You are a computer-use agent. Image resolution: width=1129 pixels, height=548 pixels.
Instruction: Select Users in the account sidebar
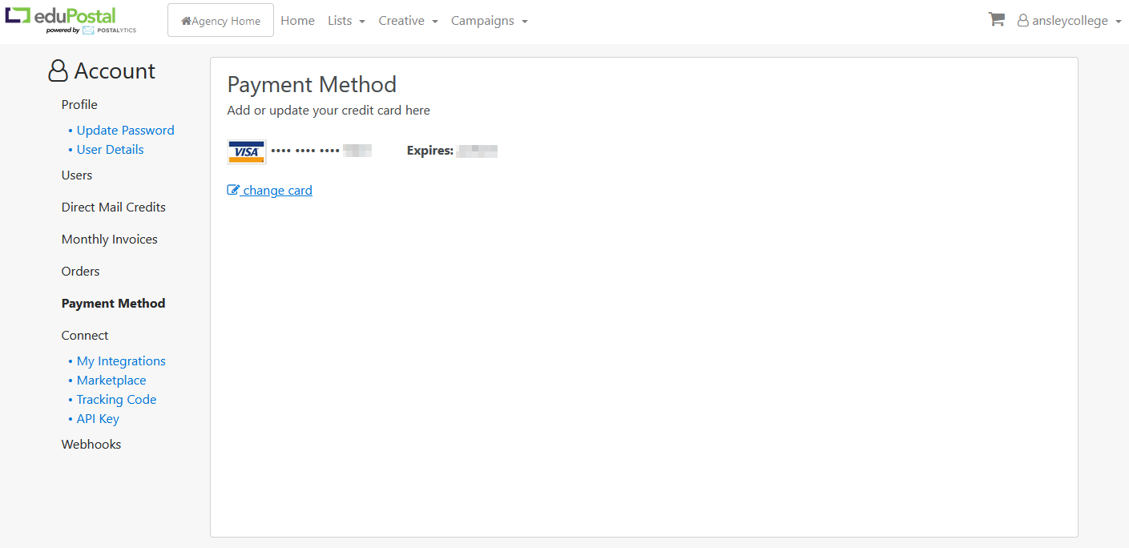(77, 175)
